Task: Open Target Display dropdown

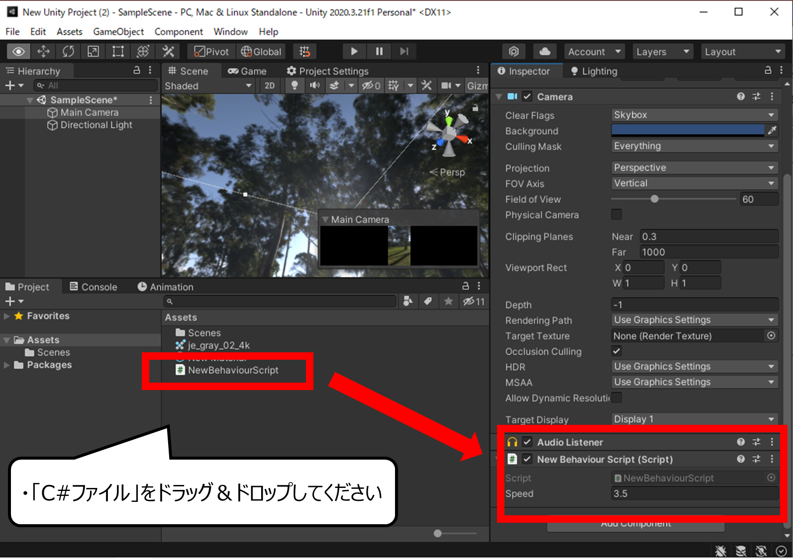Action: (x=694, y=419)
